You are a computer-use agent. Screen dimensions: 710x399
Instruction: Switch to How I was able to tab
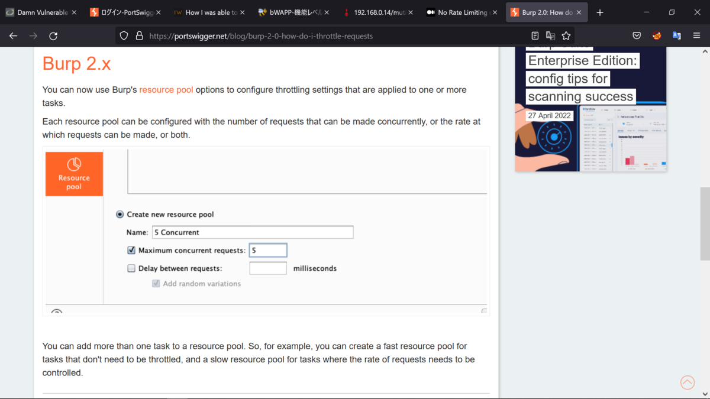(x=210, y=12)
